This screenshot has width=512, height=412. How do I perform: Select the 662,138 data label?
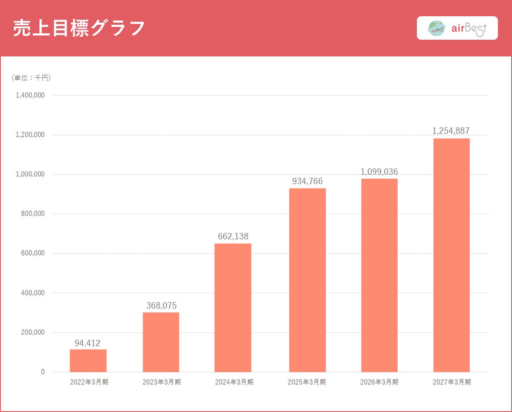pos(233,237)
